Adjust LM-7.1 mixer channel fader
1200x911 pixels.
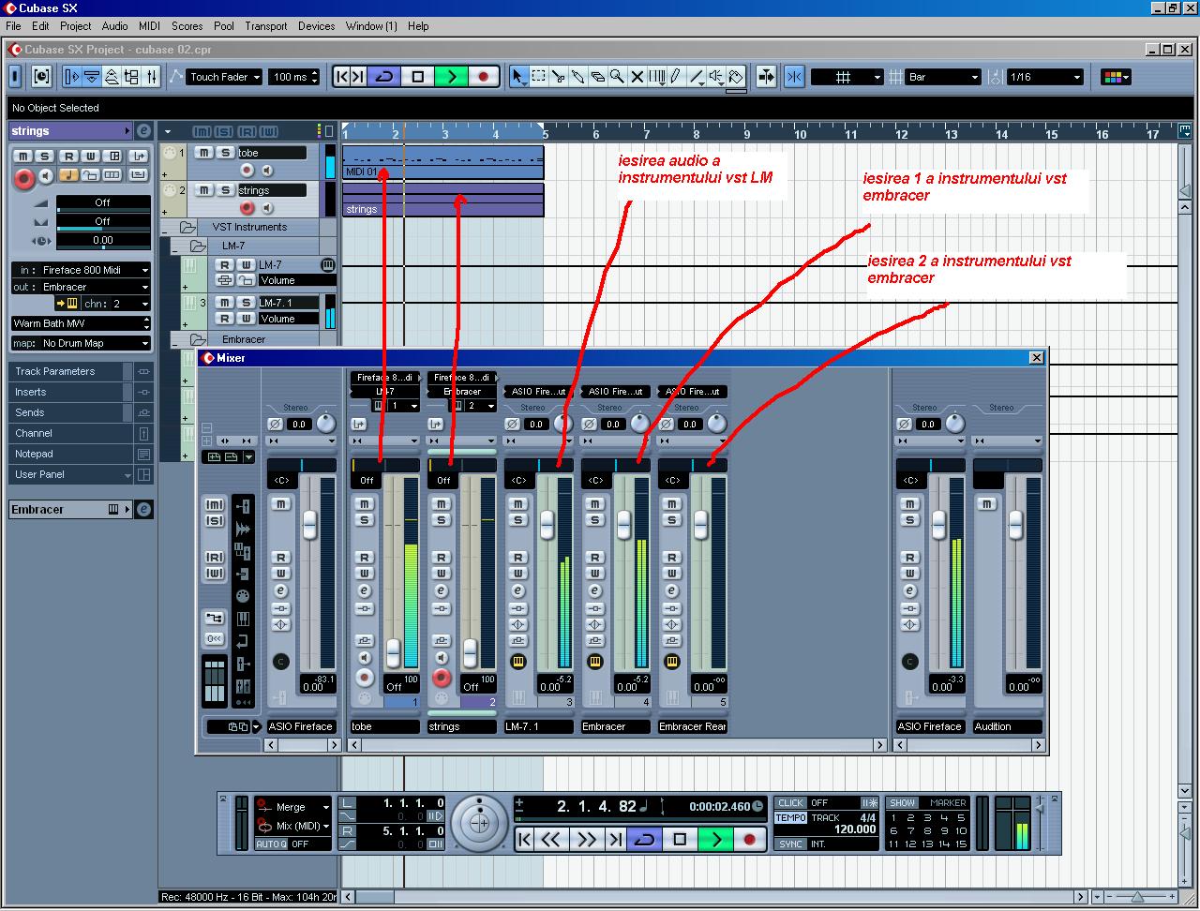(x=547, y=524)
